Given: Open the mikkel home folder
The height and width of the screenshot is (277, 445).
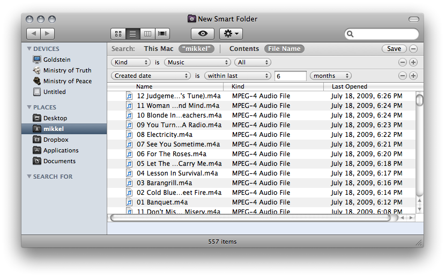Looking at the screenshot, I should (64, 129).
